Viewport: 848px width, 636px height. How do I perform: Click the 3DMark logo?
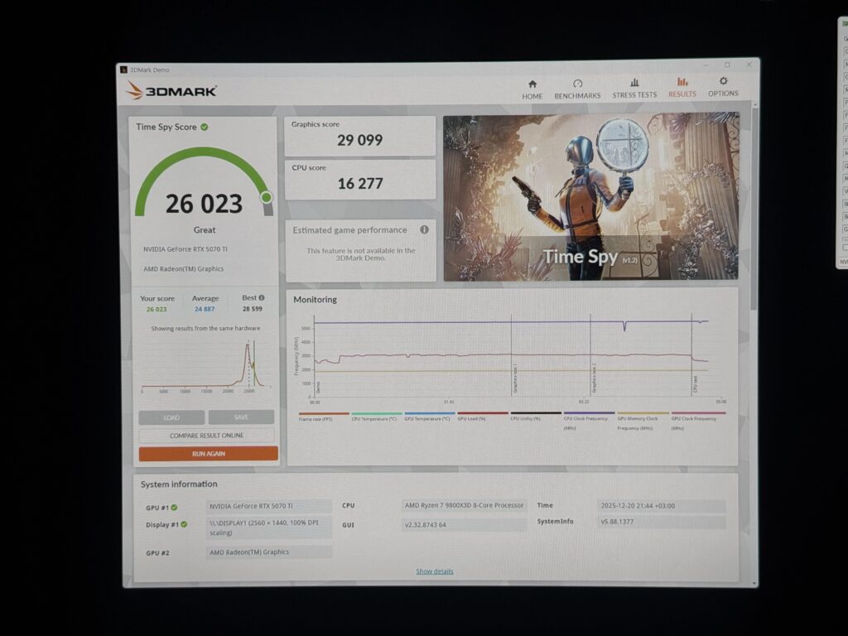click(171, 91)
